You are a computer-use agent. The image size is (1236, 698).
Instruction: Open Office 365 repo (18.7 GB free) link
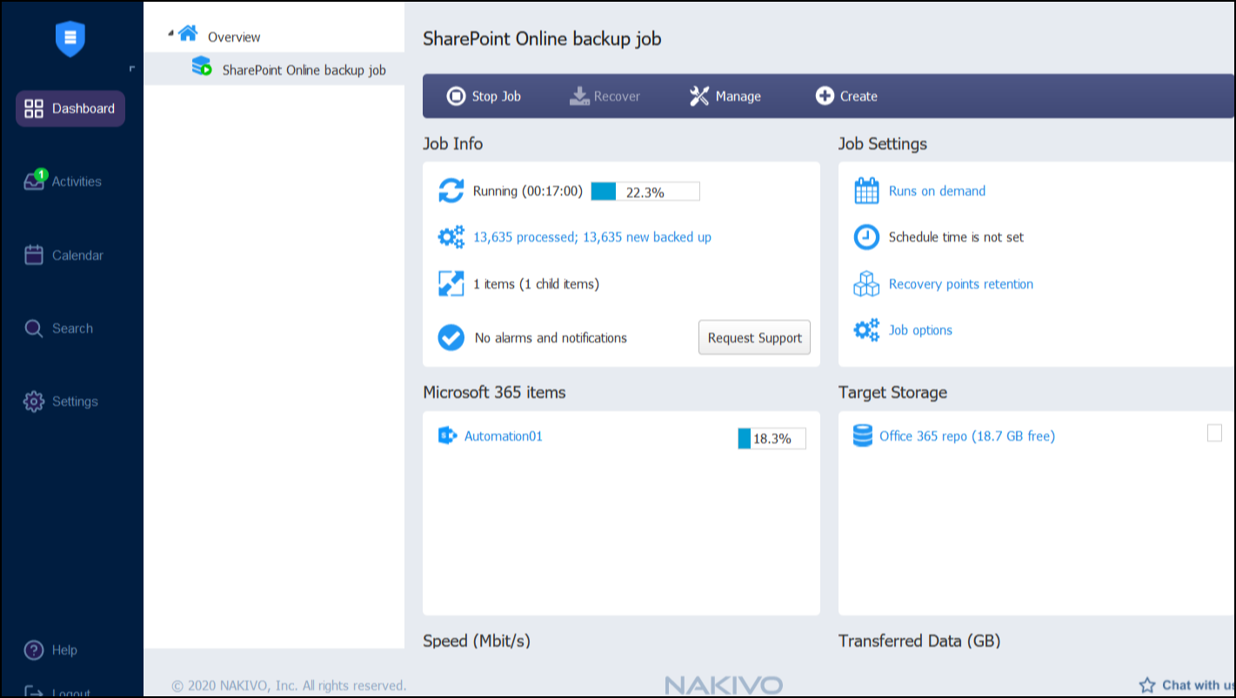[966, 436]
